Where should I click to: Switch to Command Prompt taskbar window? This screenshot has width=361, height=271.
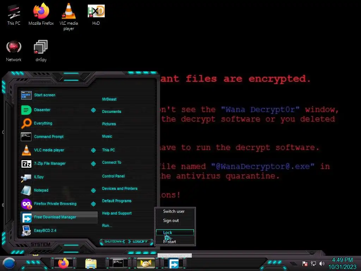tap(118, 263)
